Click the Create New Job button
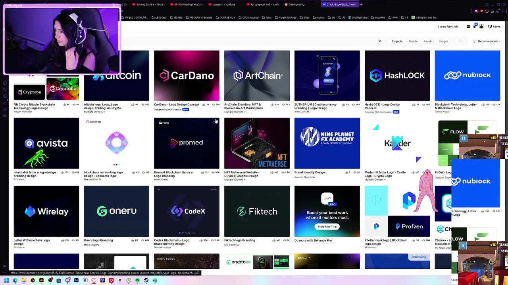This screenshot has width=508, height=285. coord(448,27)
